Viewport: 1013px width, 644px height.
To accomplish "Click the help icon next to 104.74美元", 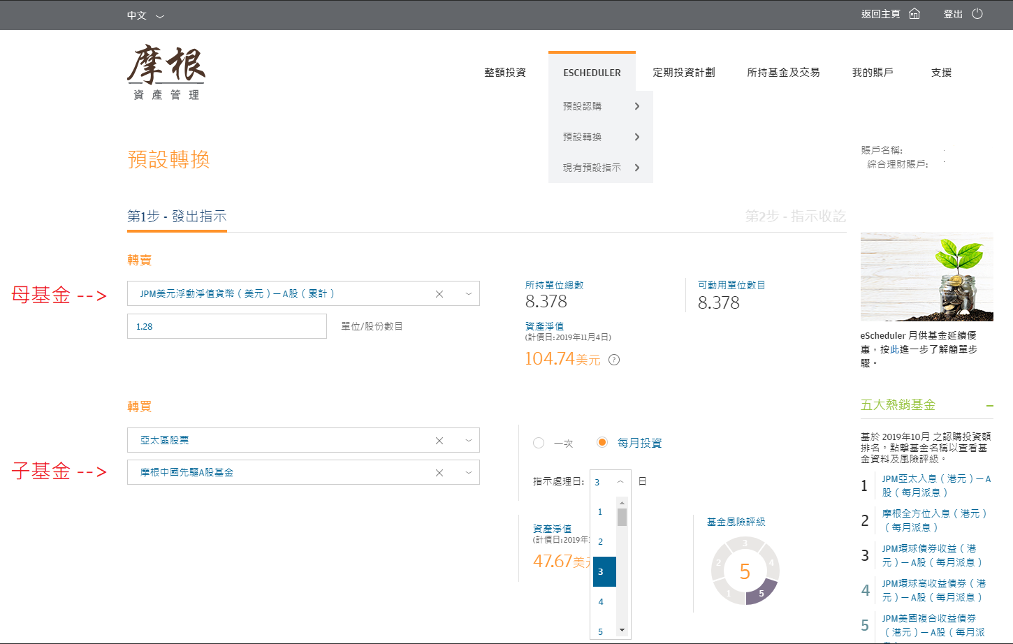I will tap(614, 360).
